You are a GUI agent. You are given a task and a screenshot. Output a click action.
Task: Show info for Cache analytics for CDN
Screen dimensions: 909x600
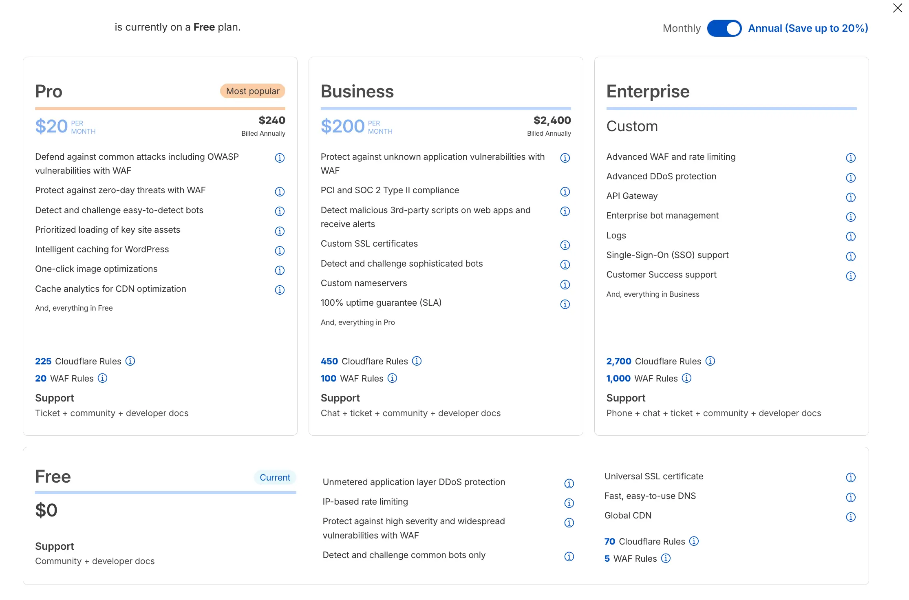point(280,290)
